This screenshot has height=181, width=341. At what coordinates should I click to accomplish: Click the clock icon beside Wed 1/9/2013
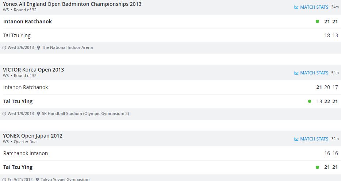click(x=4, y=113)
